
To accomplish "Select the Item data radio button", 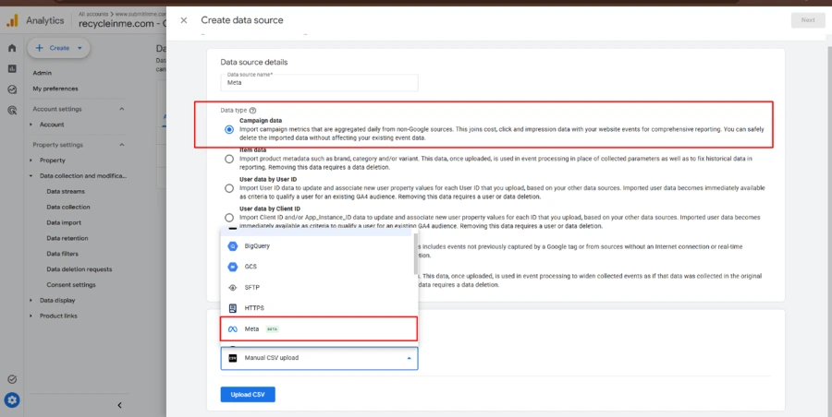I will tap(228, 159).
